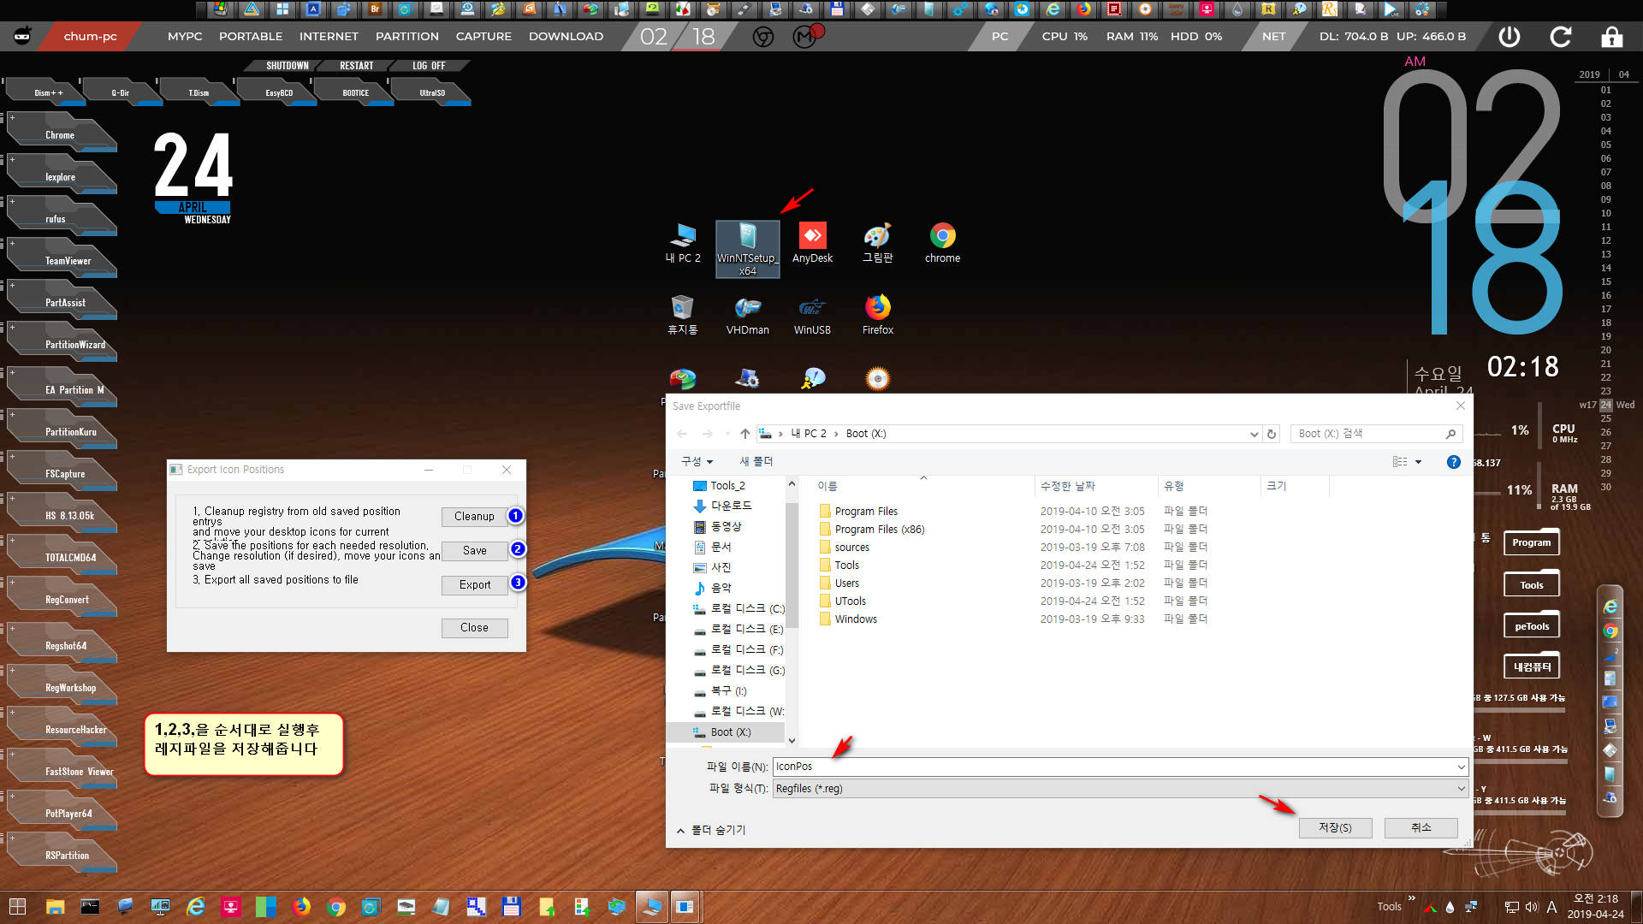1643x924 pixels.
Task: Open 구성 organize dropdown
Action: tap(697, 462)
